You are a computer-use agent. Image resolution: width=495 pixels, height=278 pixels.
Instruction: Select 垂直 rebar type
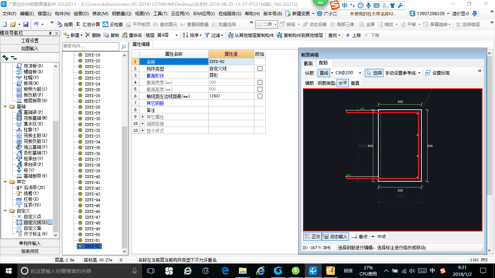pyautogui.click(x=355, y=83)
